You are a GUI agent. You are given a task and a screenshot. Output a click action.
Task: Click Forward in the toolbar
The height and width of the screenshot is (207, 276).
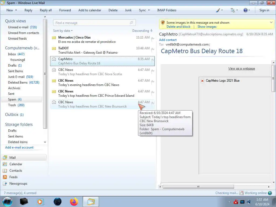pos(65,10)
